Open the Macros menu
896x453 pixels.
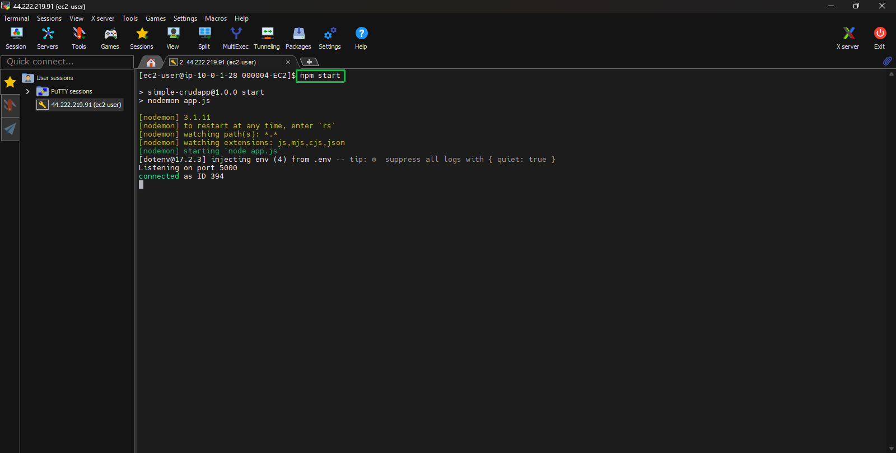(x=216, y=18)
